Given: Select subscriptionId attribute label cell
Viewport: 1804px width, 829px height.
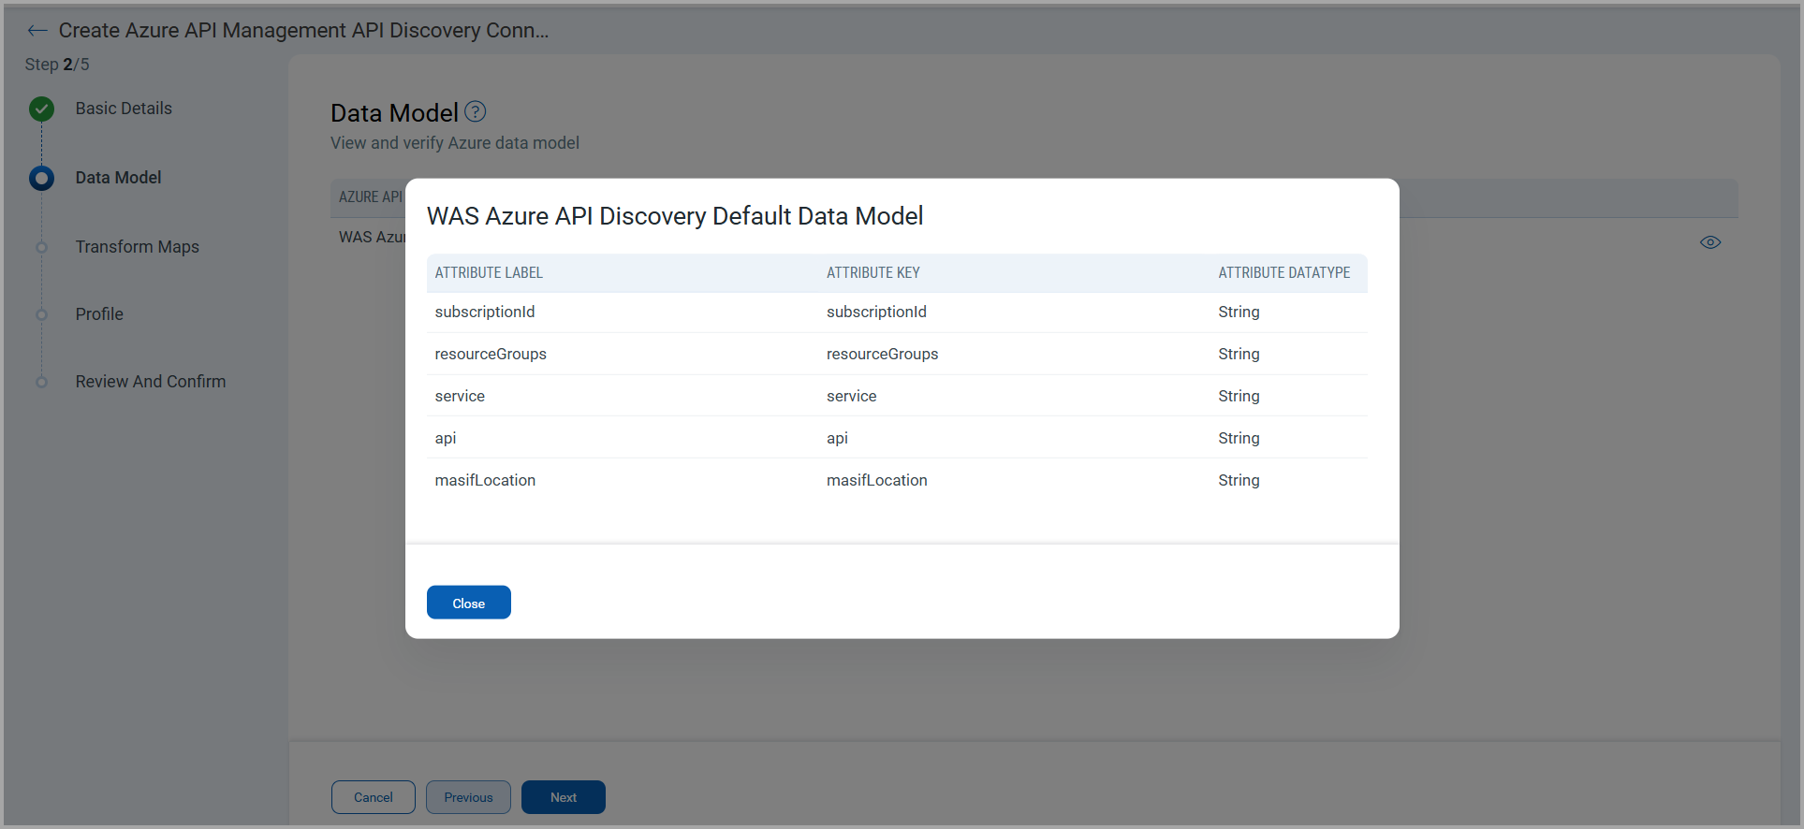Looking at the screenshot, I should pyautogui.click(x=485, y=313).
